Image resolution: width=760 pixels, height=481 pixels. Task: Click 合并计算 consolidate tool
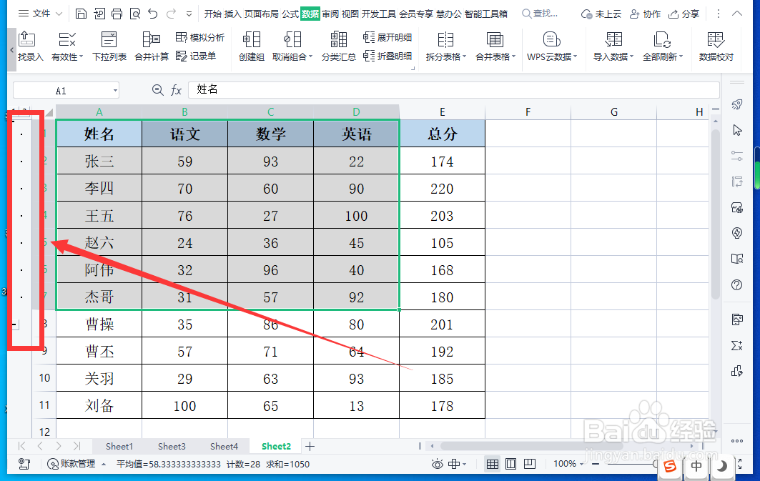point(152,46)
